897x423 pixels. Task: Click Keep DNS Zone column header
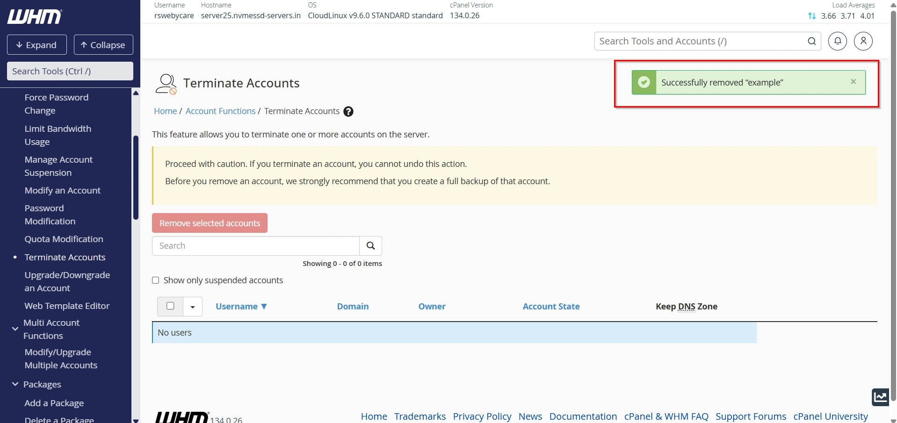pyautogui.click(x=686, y=307)
